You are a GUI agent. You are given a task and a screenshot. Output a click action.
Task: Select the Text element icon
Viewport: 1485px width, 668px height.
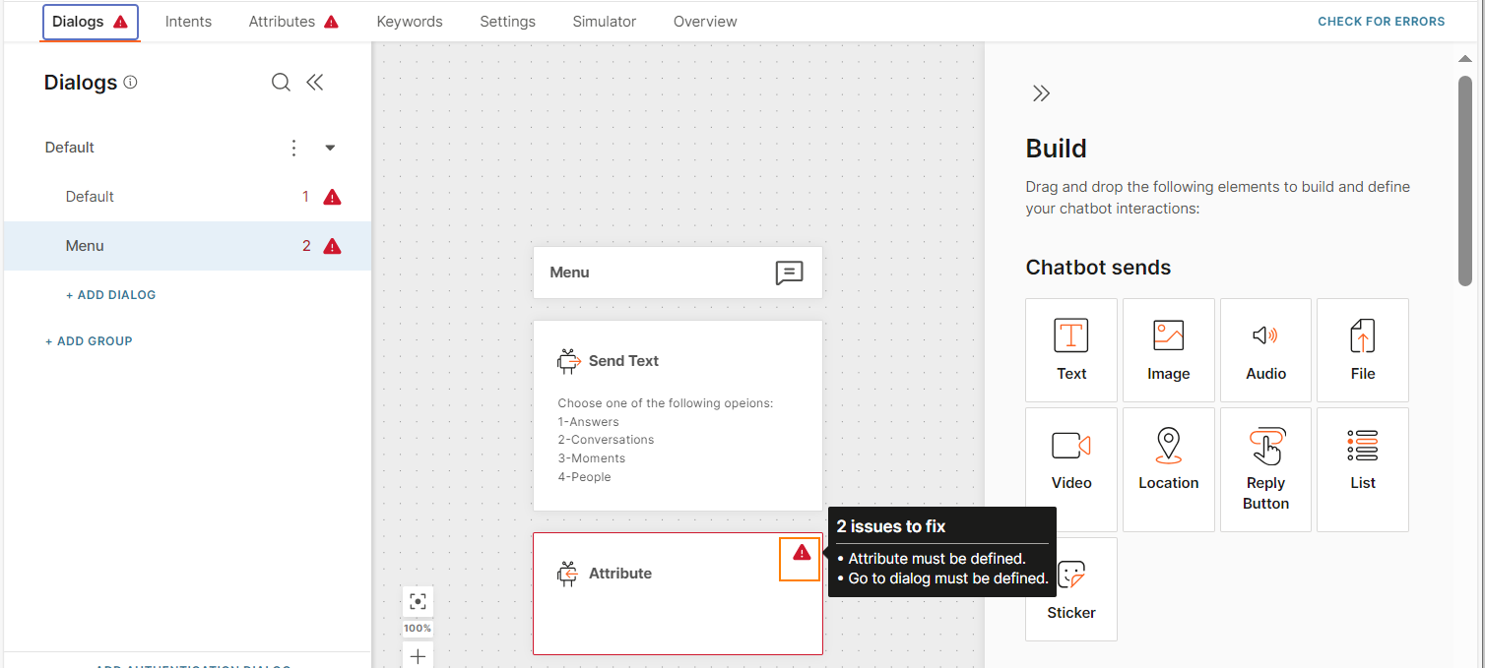pos(1070,335)
